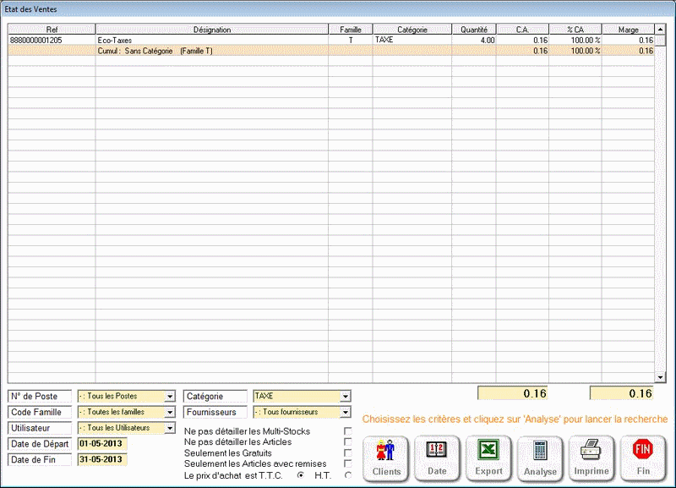Open the 'Tous les Utilisateurs' dropdown
Image resolution: width=676 pixels, height=488 pixels.
pyautogui.click(x=171, y=428)
